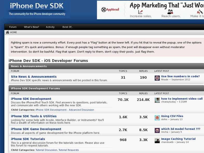Open the Image Caching Tutorial post
204x153 pixels.
point(178,139)
